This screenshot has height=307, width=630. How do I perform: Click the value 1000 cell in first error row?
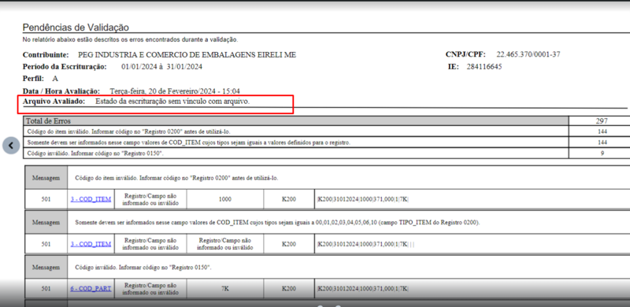(225, 199)
